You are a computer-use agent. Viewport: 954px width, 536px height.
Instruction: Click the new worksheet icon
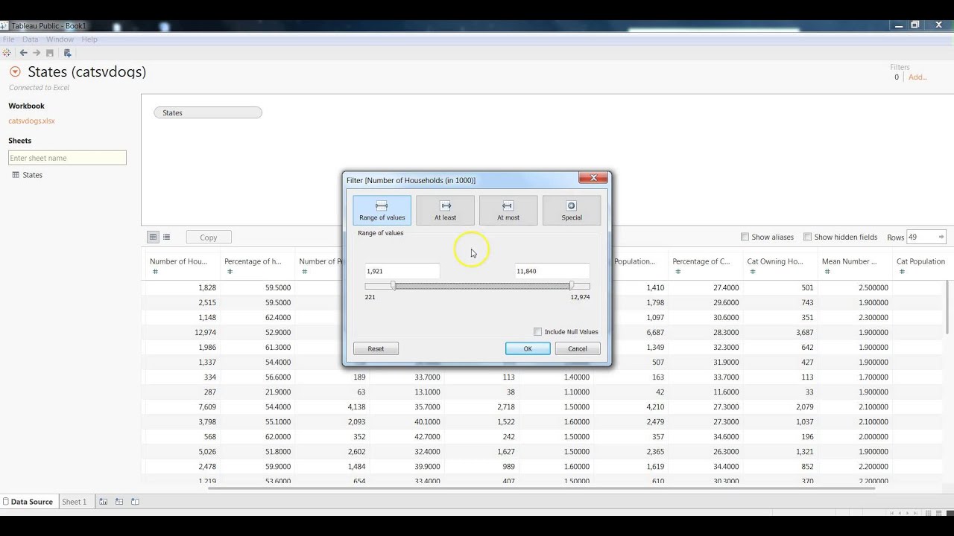(104, 502)
